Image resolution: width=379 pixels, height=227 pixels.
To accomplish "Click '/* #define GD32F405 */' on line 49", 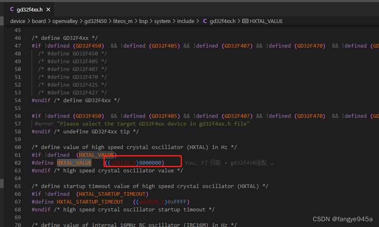I will (x=72, y=62).
